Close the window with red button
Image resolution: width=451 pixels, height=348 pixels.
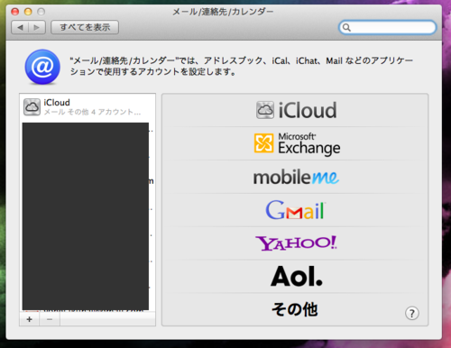click(14, 12)
